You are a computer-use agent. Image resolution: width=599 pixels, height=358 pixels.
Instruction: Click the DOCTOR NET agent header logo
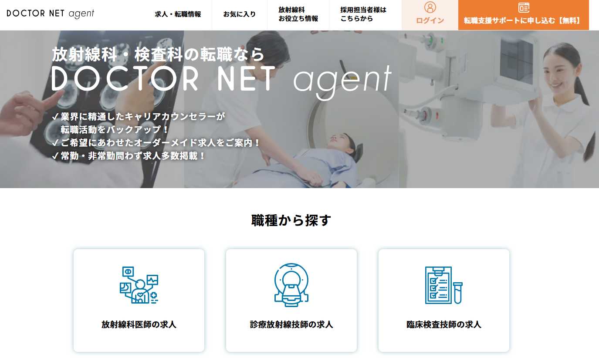[x=51, y=14]
